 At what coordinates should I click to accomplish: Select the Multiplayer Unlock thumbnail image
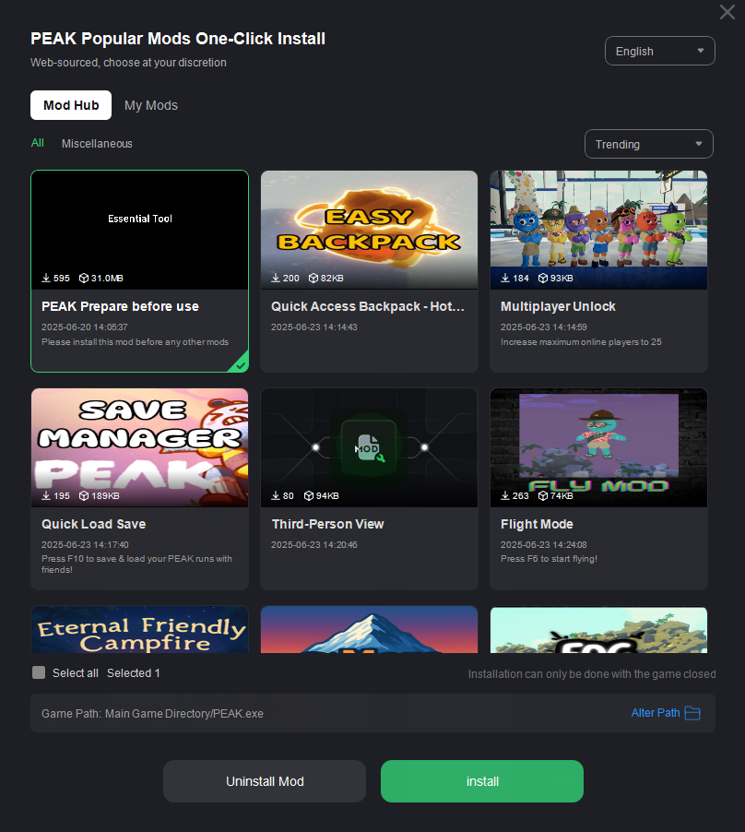(x=598, y=230)
